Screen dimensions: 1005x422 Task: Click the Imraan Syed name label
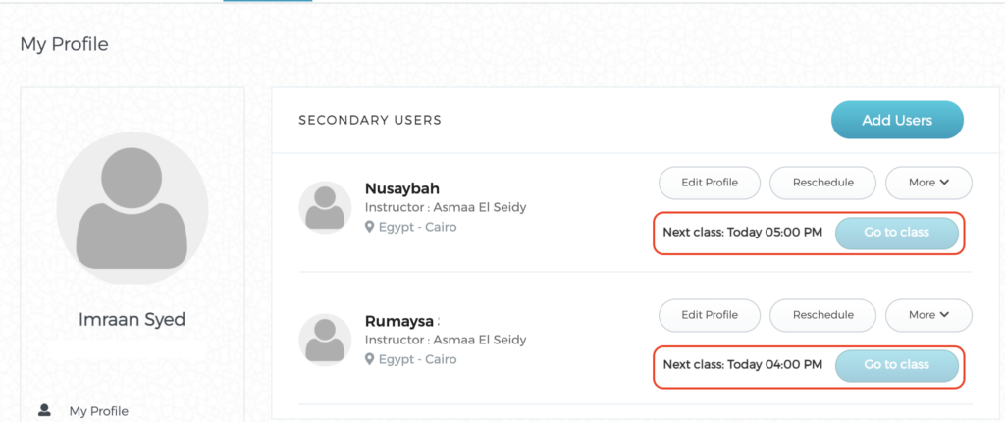[x=132, y=319]
